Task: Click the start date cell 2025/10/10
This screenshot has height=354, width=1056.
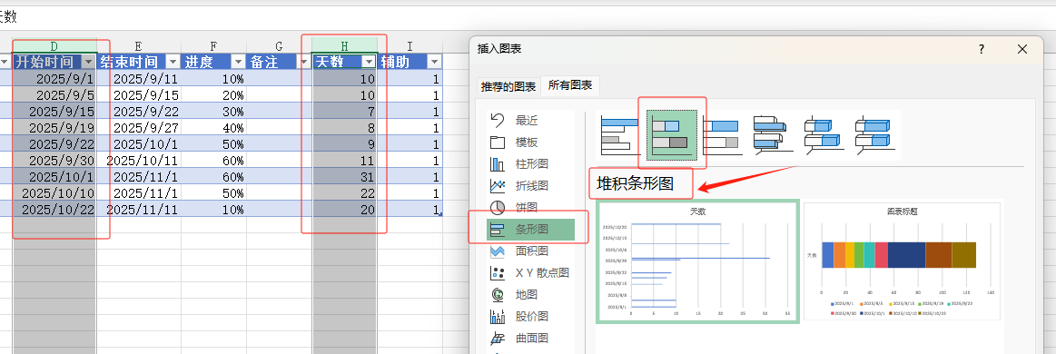Action: coord(55,192)
